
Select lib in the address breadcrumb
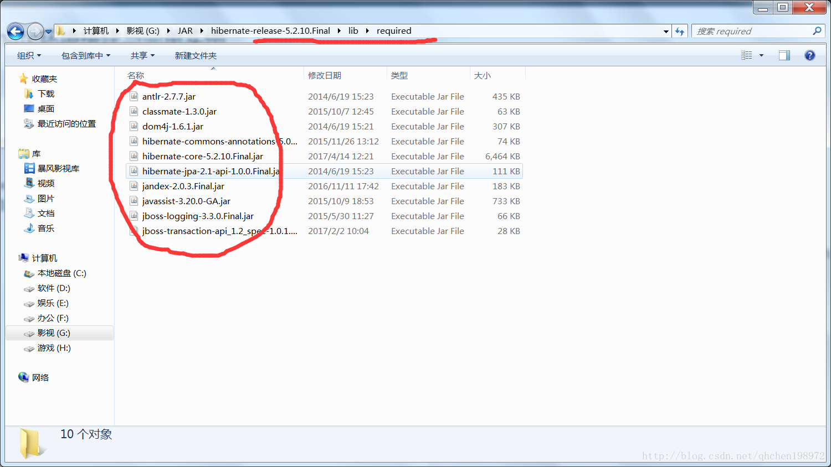pyautogui.click(x=353, y=31)
